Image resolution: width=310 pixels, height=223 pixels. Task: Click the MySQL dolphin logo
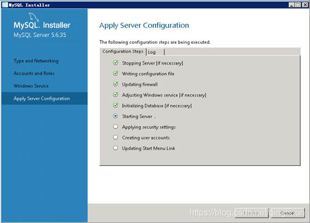click(x=34, y=17)
